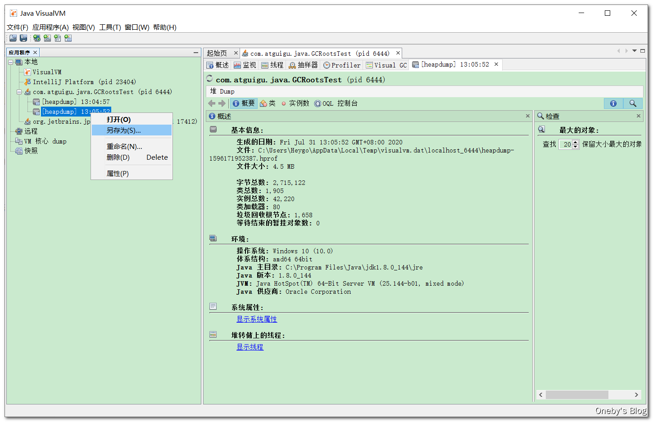Minimize the 应用程序 side panel
This screenshot has height=422, width=653.
point(196,53)
